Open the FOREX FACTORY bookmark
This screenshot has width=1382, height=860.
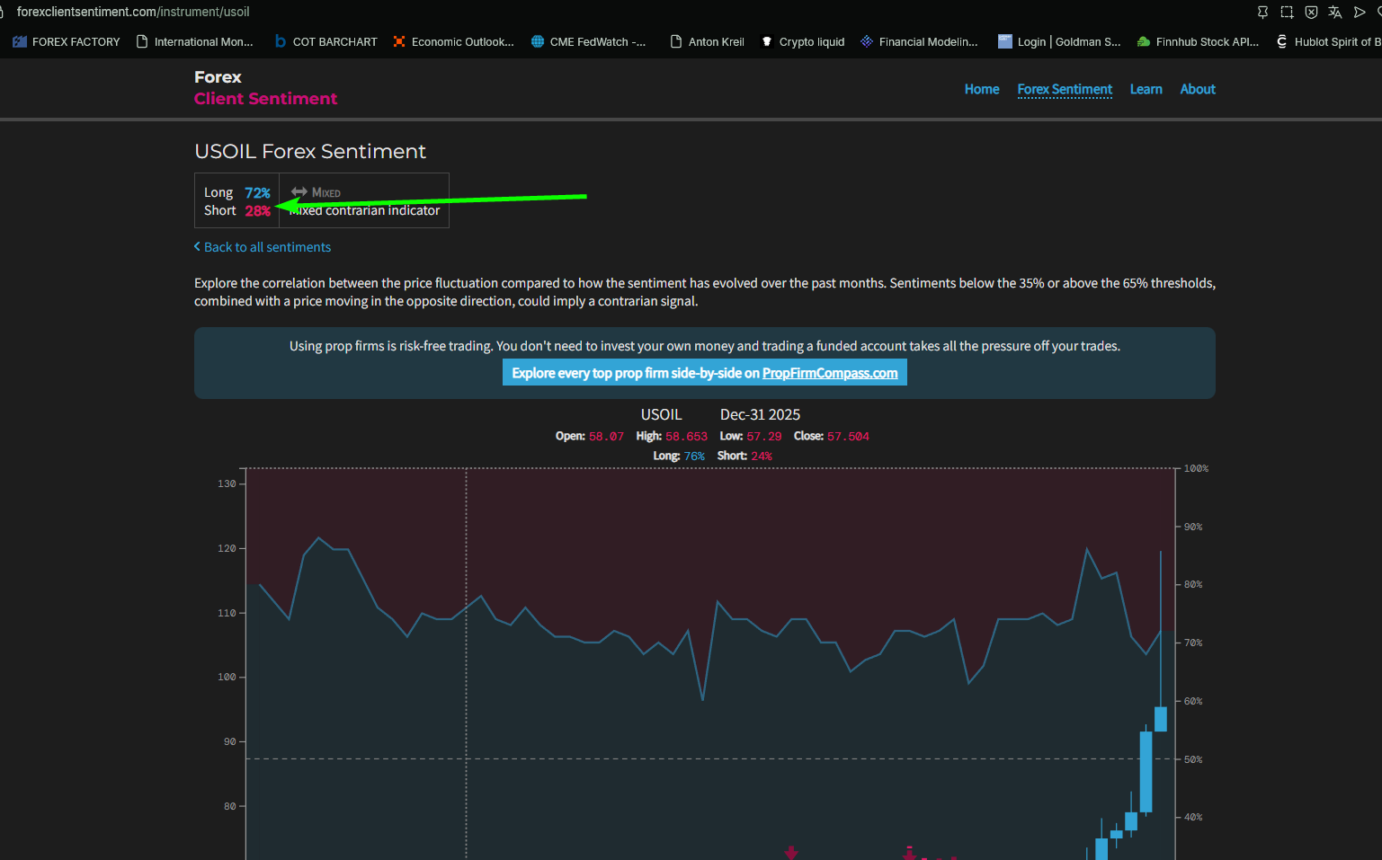tap(67, 42)
